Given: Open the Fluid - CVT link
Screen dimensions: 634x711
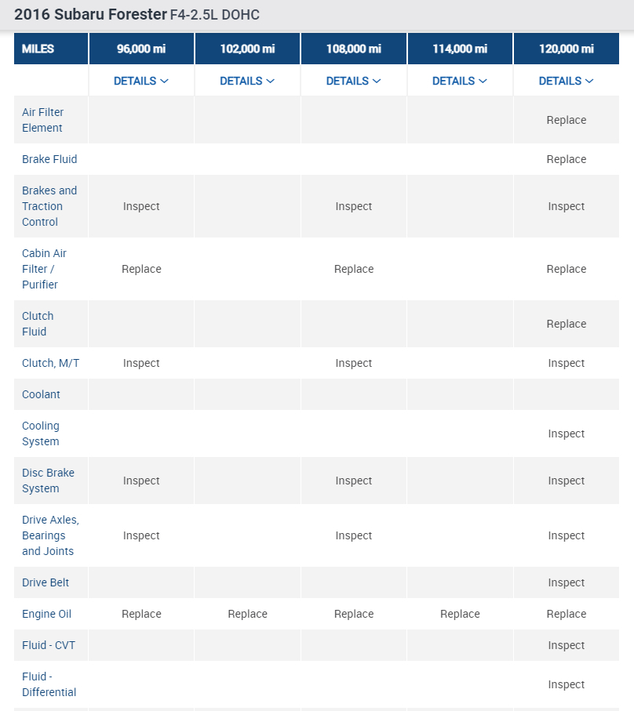Looking at the screenshot, I should click(49, 645).
